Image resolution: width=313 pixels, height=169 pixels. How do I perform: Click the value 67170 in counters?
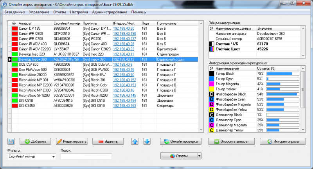(x=263, y=44)
